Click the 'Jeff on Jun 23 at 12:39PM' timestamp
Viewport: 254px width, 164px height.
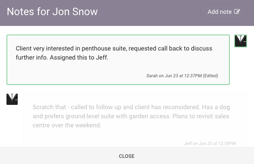coord(210,143)
